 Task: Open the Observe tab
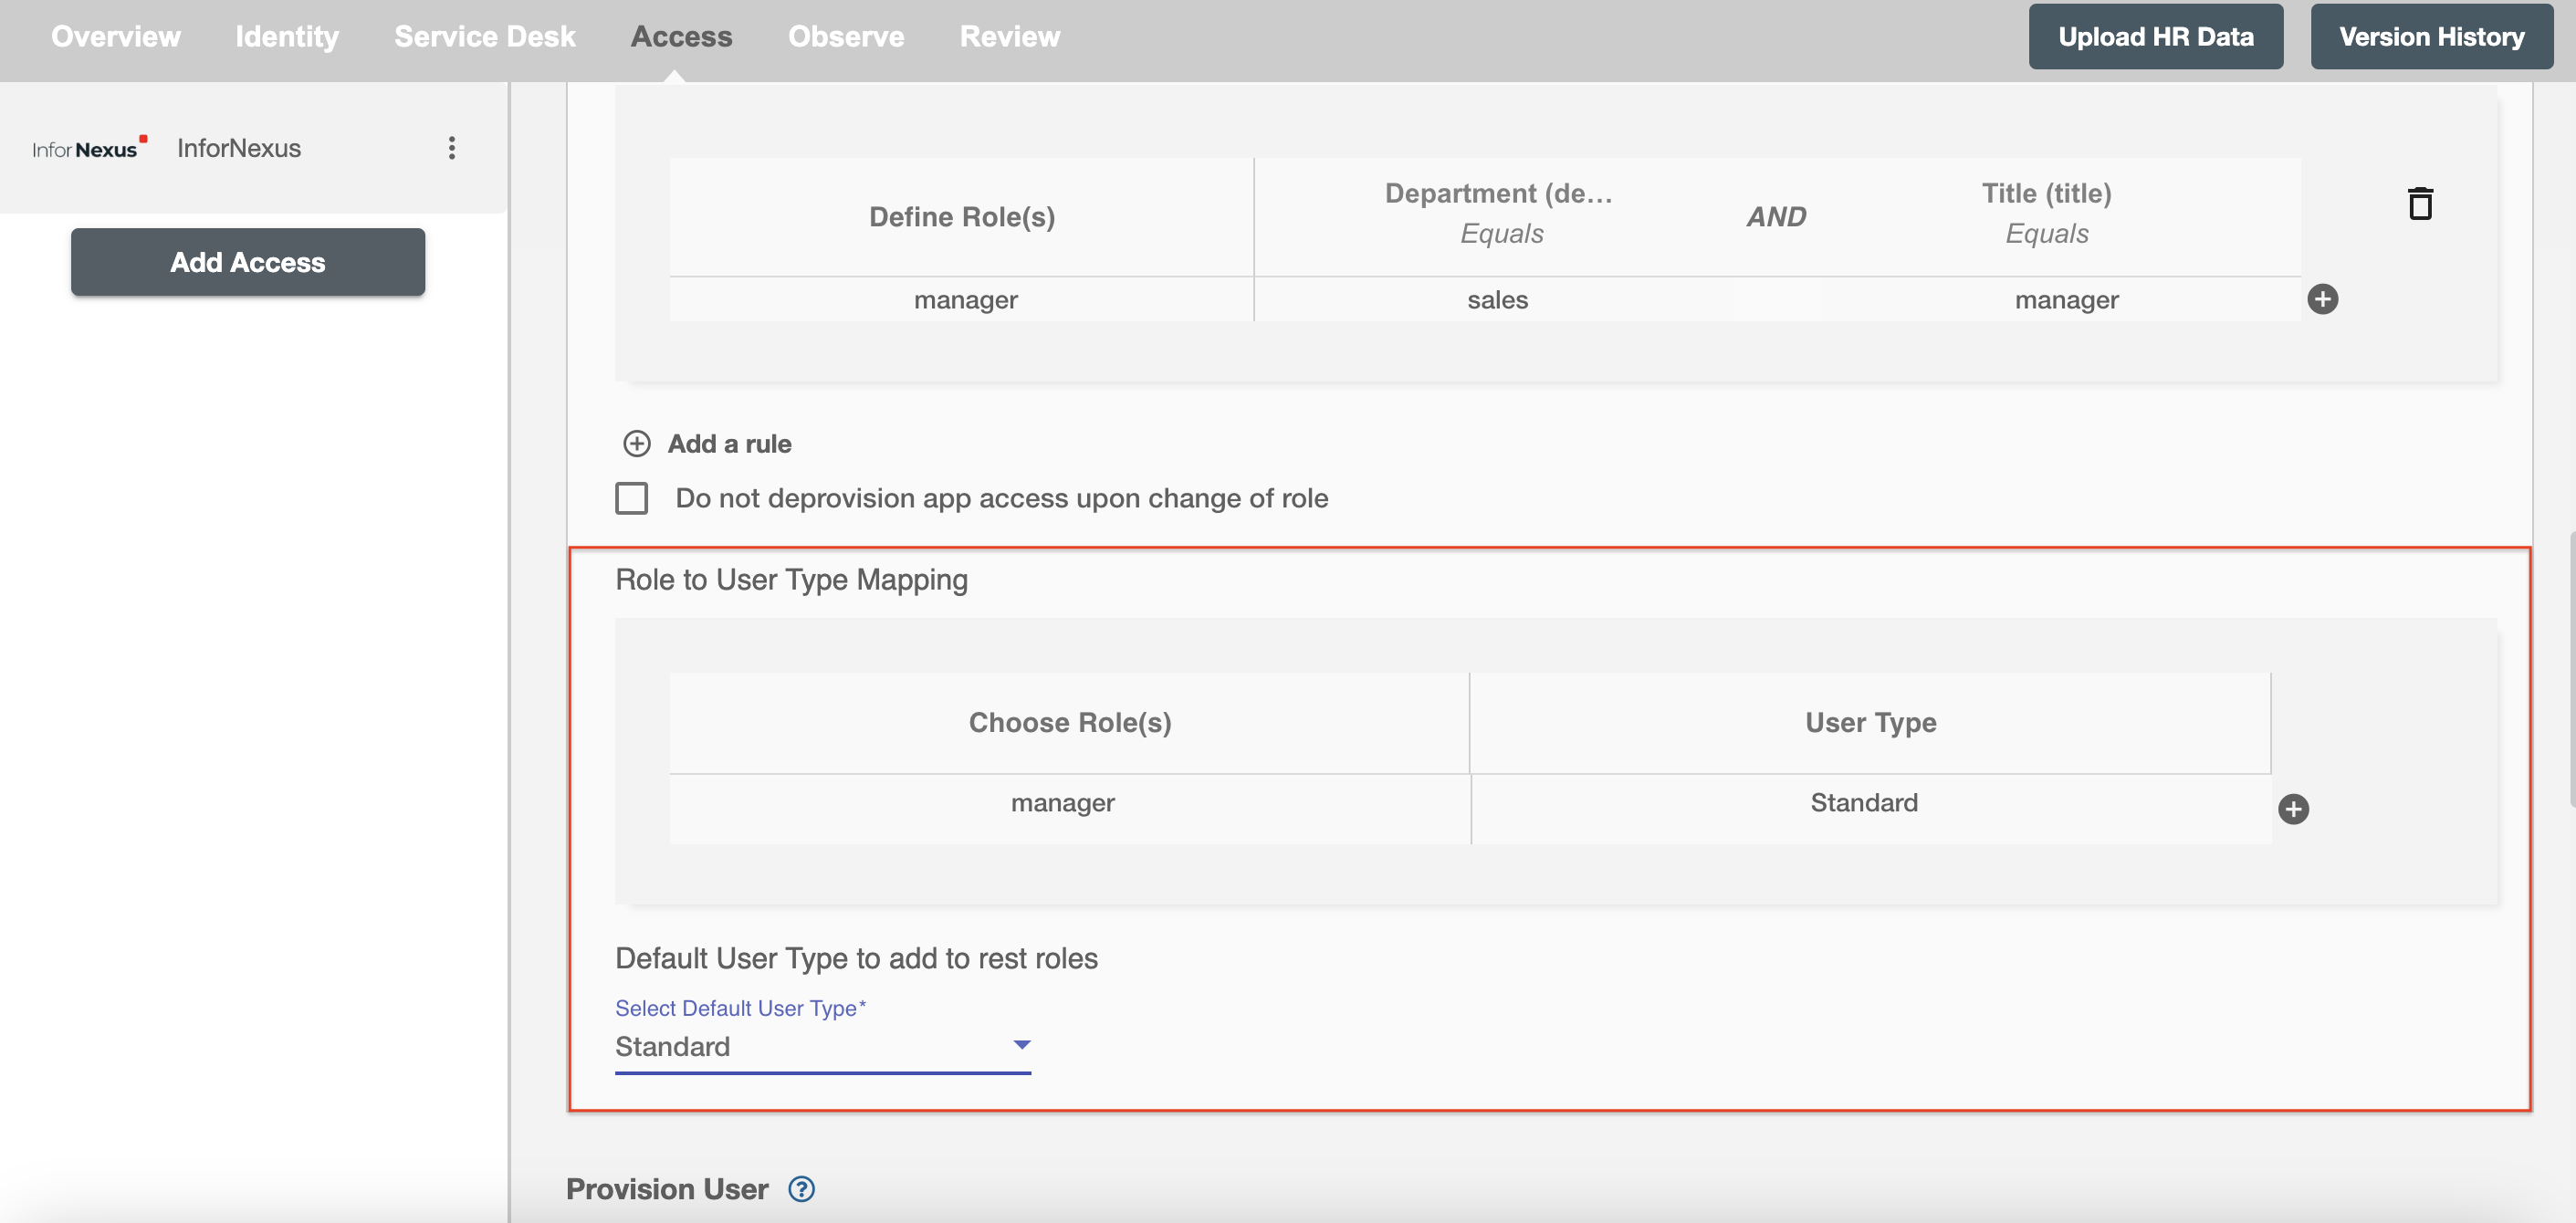tap(846, 36)
